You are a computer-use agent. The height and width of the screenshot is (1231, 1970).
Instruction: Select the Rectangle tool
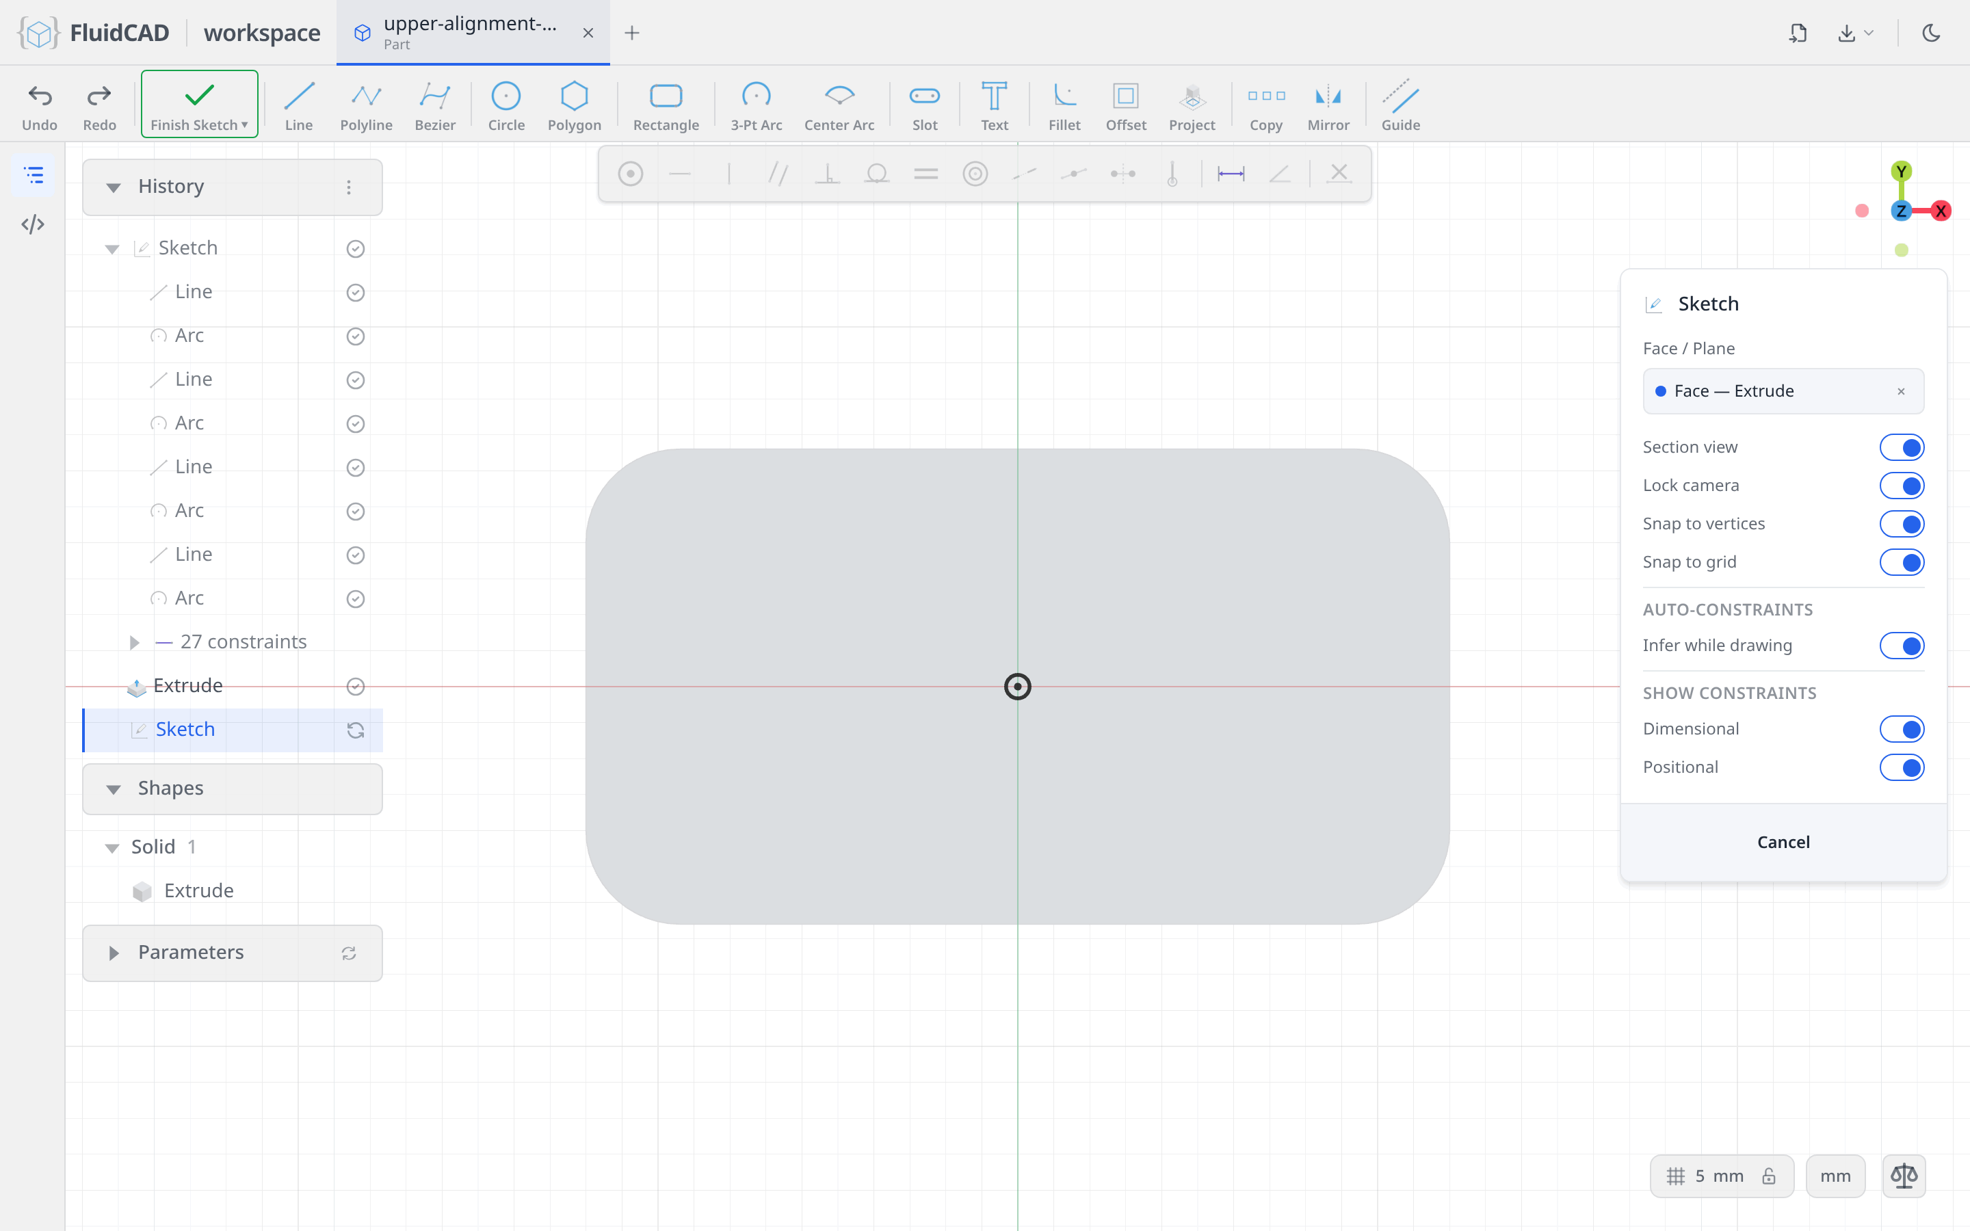[666, 106]
